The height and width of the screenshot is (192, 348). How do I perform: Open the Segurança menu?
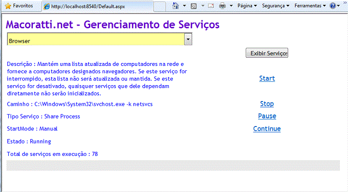pyautogui.click(x=276, y=6)
